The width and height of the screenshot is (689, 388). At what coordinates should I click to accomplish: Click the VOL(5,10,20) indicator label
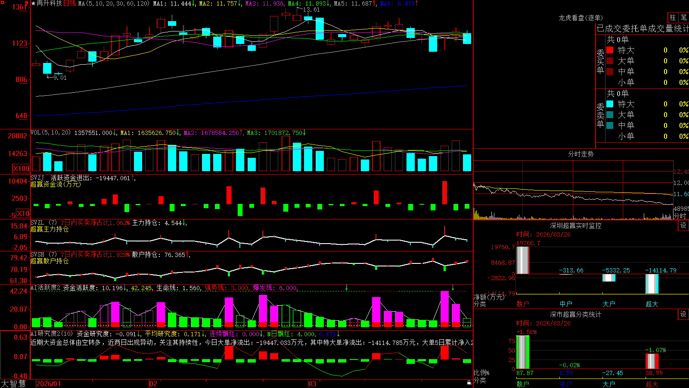(50, 132)
